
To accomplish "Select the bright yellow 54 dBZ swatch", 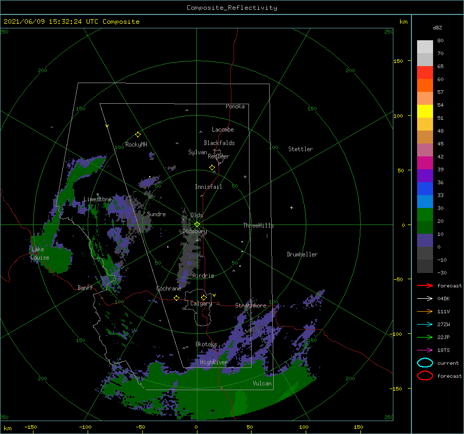I will click(425, 111).
